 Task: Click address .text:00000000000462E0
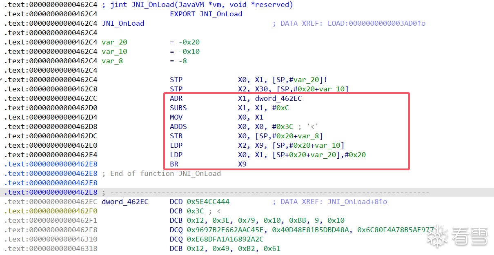[x=51, y=145]
